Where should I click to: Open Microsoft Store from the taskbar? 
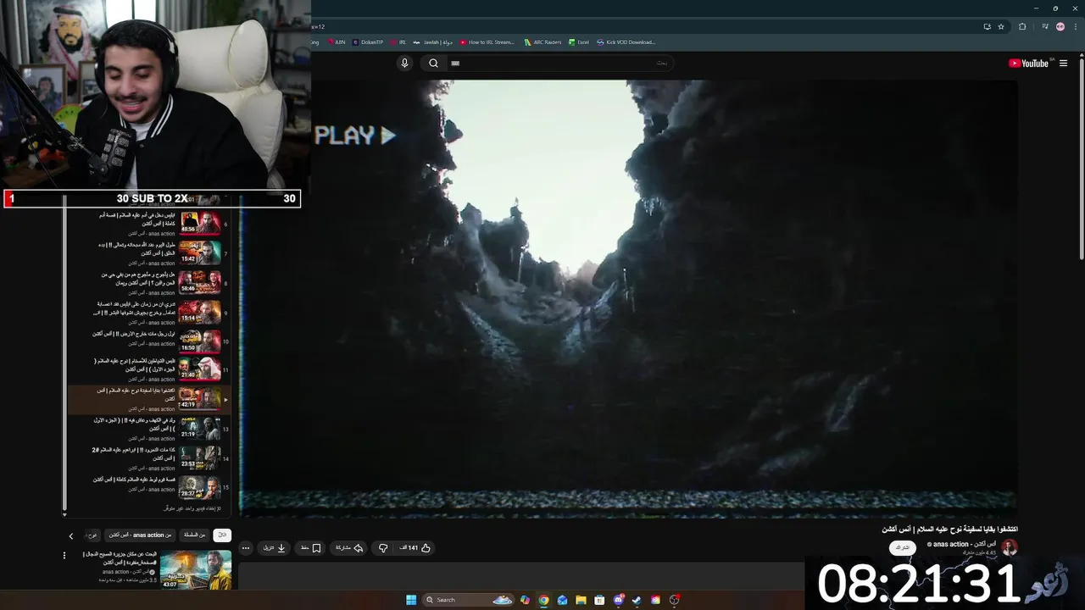click(x=599, y=600)
